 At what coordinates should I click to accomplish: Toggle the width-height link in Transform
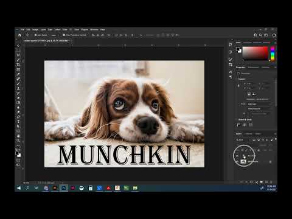tap(238, 86)
